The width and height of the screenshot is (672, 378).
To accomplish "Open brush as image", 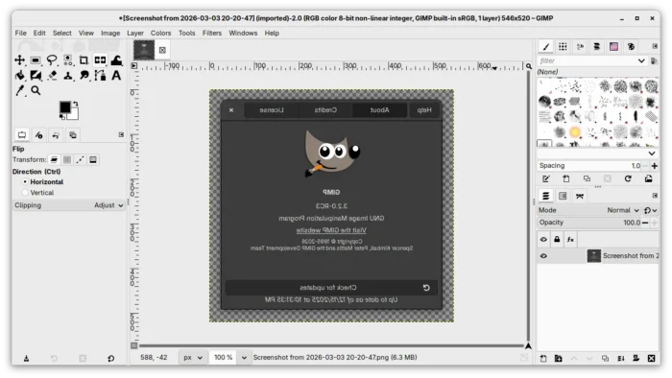I will [648, 179].
